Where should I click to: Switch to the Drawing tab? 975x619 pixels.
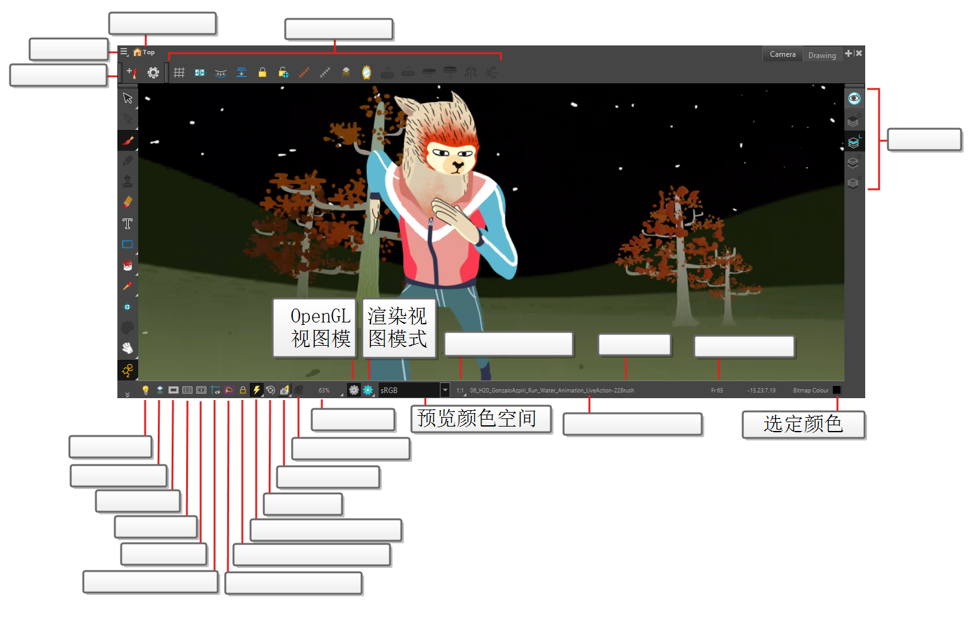(x=822, y=56)
